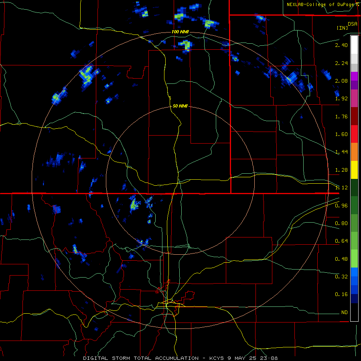Click the "2.24" scale value
This screenshot has width=361, height=361.
click(341, 63)
